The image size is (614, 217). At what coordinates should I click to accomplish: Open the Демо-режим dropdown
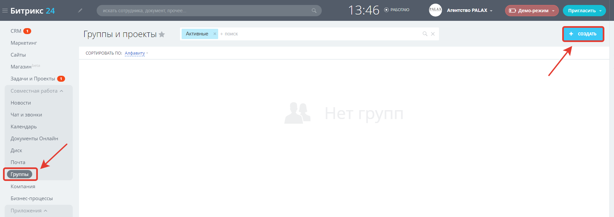pyautogui.click(x=532, y=11)
